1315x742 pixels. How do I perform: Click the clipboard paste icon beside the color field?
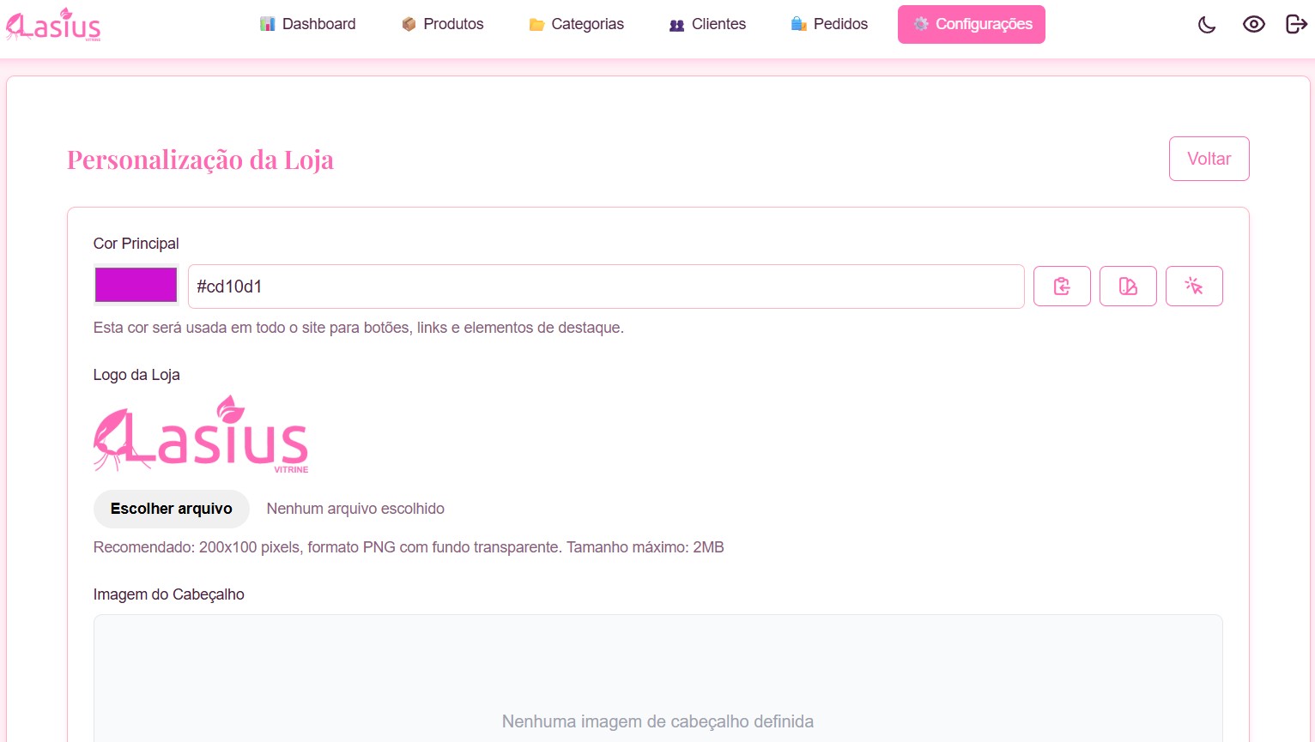point(1062,286)
